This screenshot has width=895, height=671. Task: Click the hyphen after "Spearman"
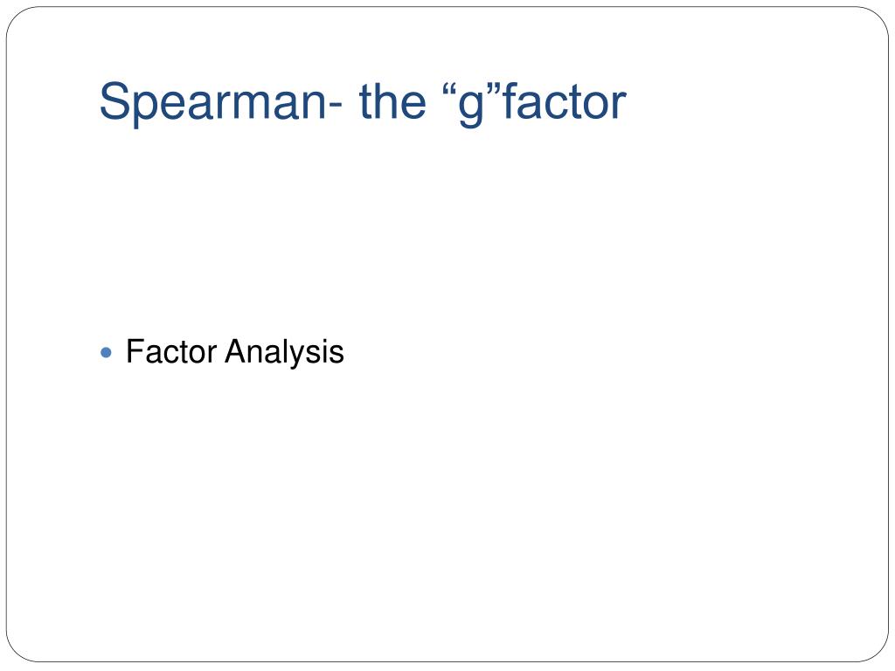coord(336,106)
